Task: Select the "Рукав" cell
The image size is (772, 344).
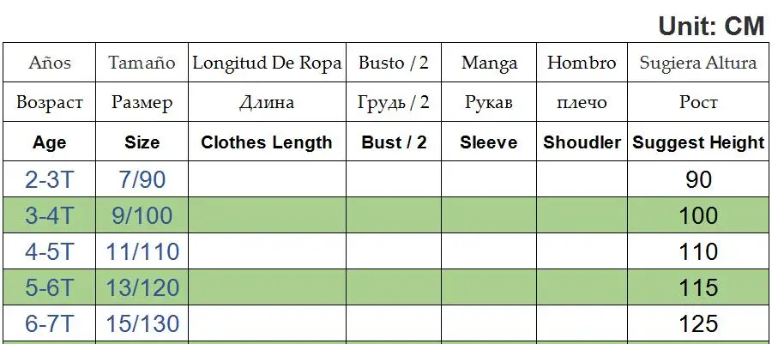Action: click(489, 103)
